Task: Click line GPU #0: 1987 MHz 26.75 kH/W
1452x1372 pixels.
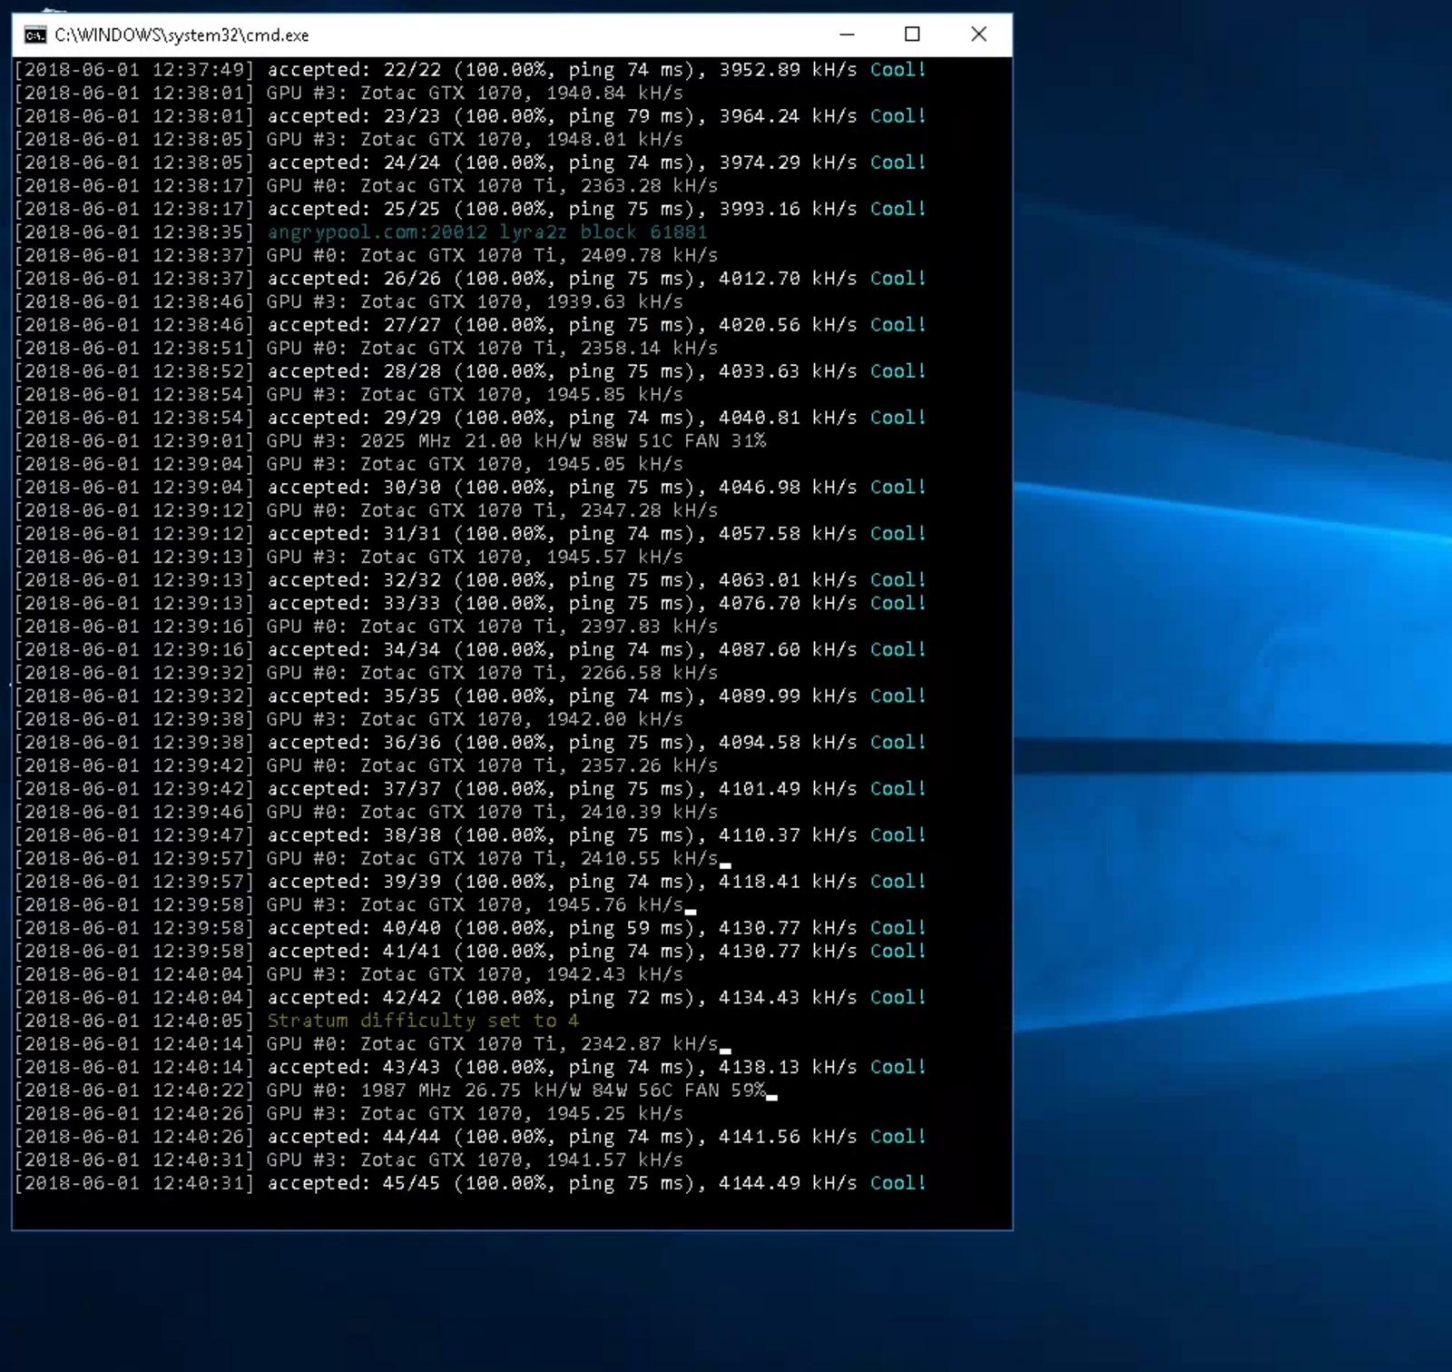Action: coord(390,1090)
